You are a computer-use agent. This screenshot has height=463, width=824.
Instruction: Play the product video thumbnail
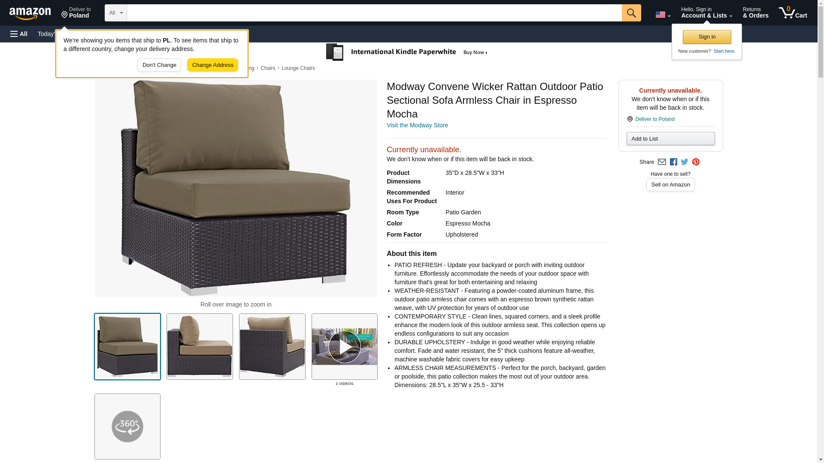tap(345, 346)
